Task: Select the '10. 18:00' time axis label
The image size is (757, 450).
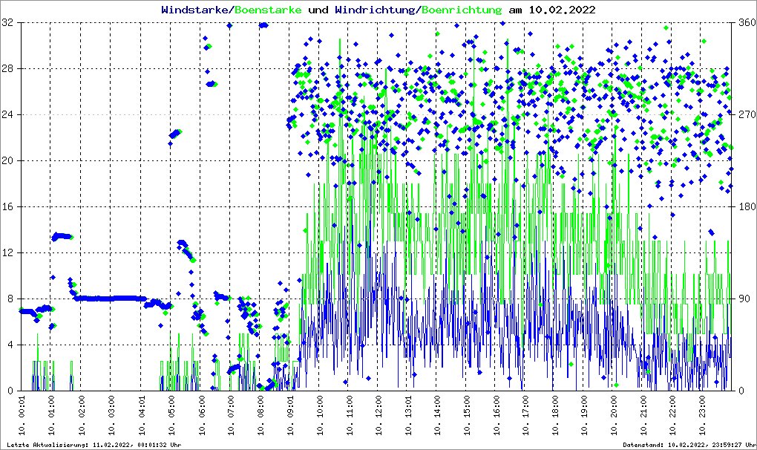Action: tap(555, 415)
